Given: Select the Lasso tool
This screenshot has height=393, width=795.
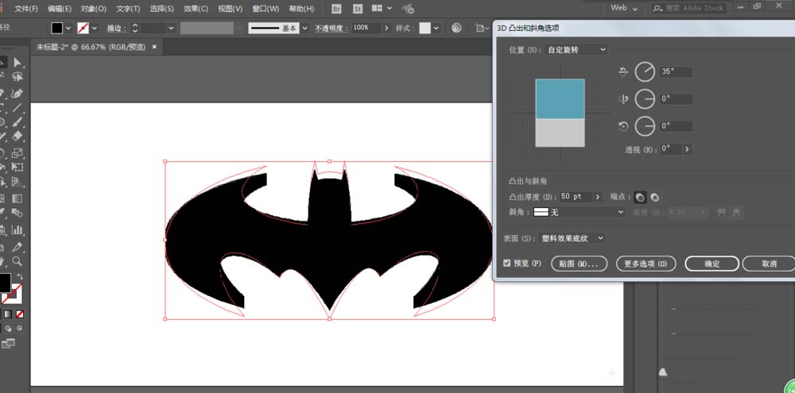Looking at the screenshot, I should tap(17, 77).
